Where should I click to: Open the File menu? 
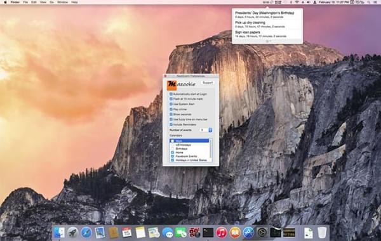pyautogui.click(x=25, y=2)
